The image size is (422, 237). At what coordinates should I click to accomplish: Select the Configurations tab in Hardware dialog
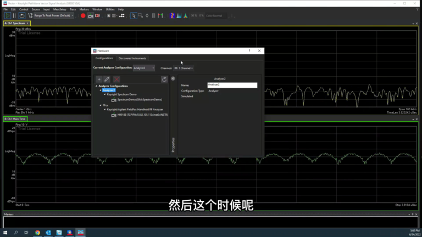point(104,58)
